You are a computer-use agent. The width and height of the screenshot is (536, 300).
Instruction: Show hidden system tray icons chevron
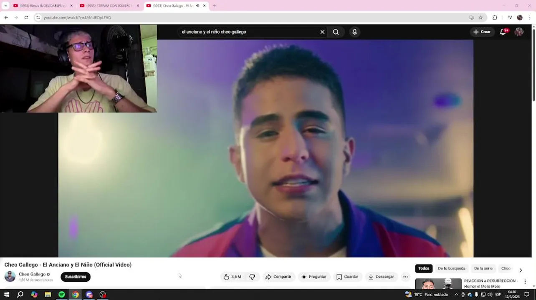tap(456, 295)
